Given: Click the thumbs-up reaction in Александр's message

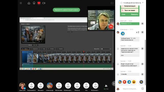Looking at the screenshot, I should tap(123, 33).
